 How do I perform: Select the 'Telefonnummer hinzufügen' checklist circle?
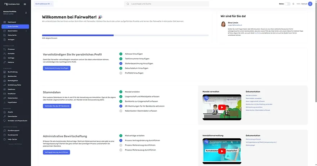click(x=121, y=59)
